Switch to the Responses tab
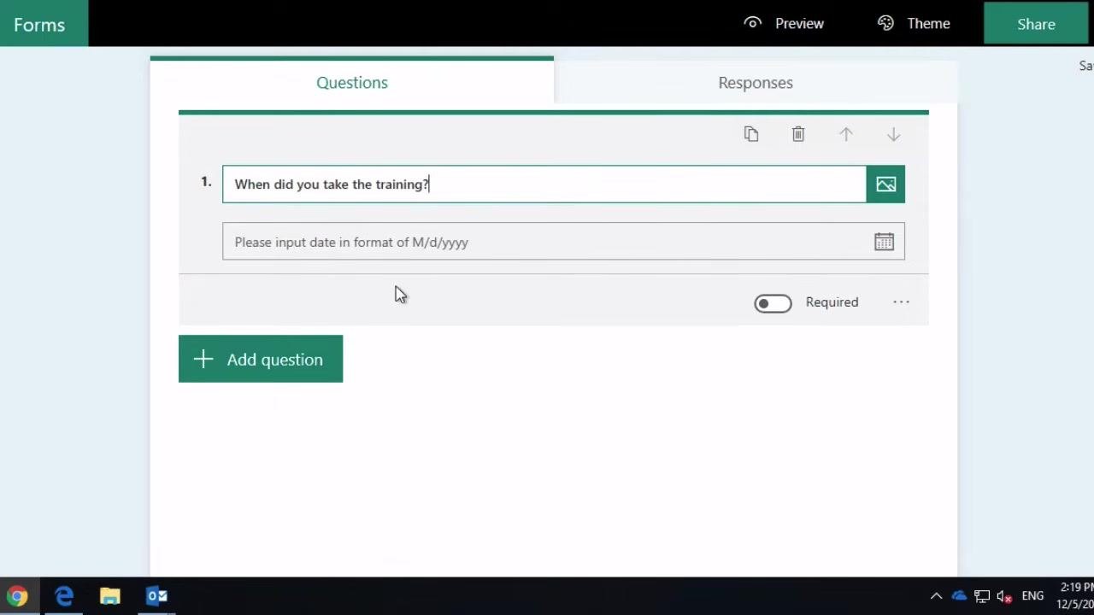1094x615 pixels. (x=756, y=83)
